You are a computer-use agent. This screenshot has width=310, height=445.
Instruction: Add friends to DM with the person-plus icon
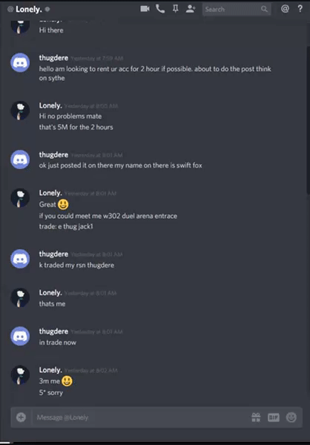(x=191, y=9)
